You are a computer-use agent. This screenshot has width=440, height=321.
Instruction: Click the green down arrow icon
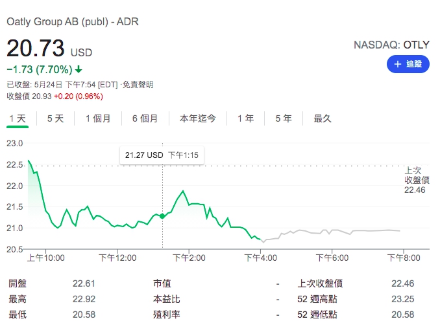tap(79, 69)
